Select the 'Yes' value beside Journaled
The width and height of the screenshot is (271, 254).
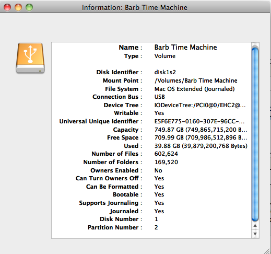pos(159,211)
